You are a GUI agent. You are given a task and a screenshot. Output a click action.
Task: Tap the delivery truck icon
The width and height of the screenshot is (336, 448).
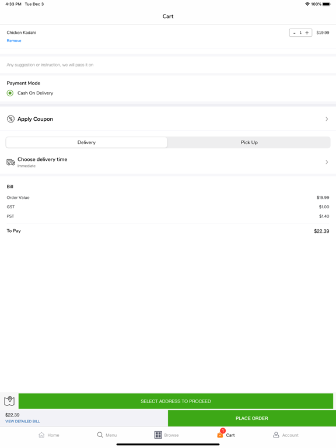point(10,162)
